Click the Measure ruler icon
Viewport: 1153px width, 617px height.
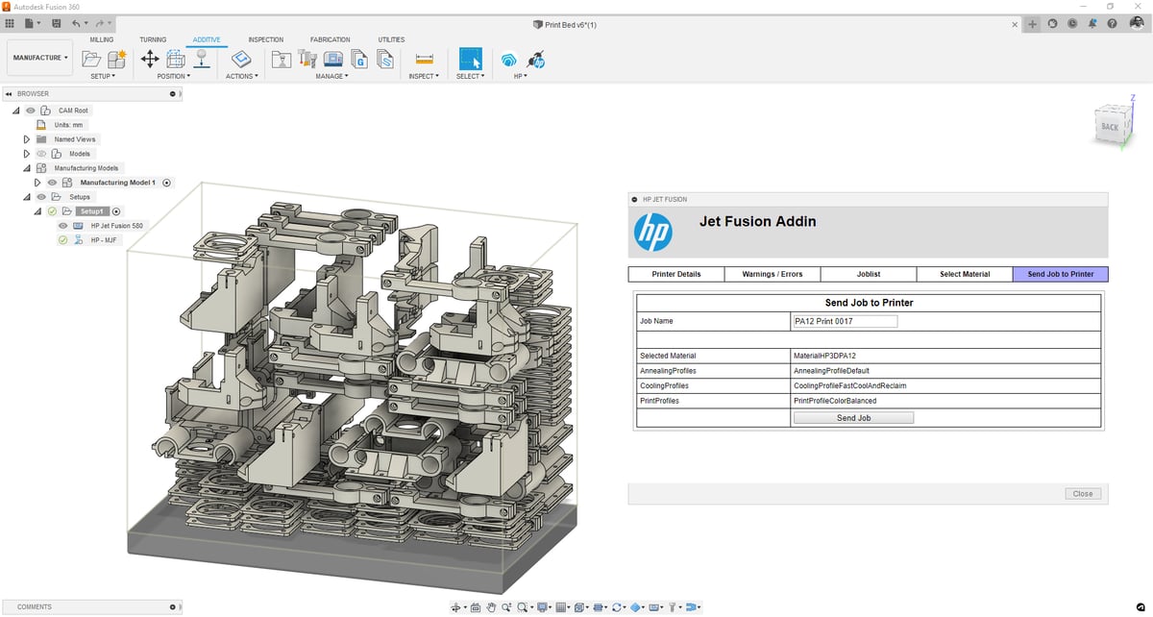pyautogui.click(x=424, y=60)
